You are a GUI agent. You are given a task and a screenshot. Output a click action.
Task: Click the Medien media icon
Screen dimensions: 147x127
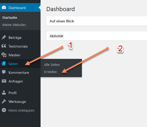coord(4,55)
